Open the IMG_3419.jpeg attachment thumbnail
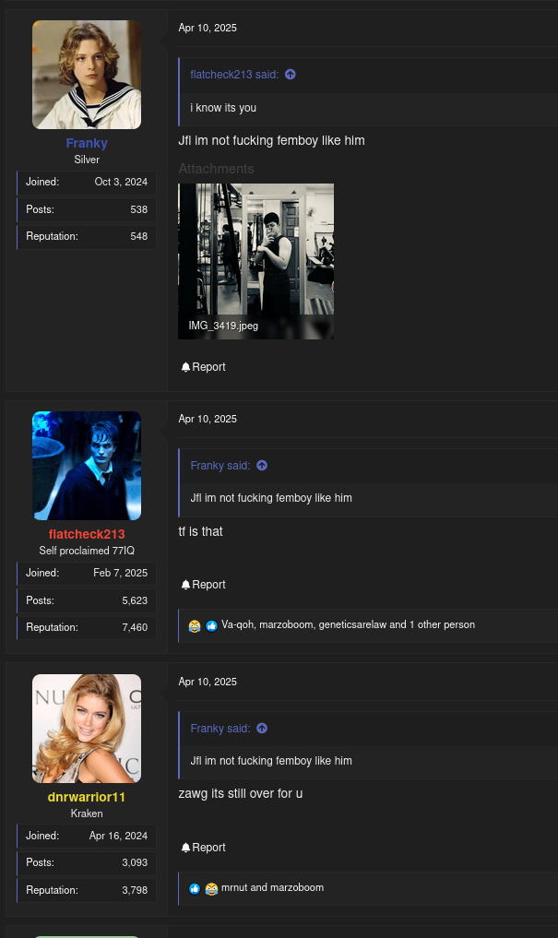558x938 pixels. pos(255,261)
